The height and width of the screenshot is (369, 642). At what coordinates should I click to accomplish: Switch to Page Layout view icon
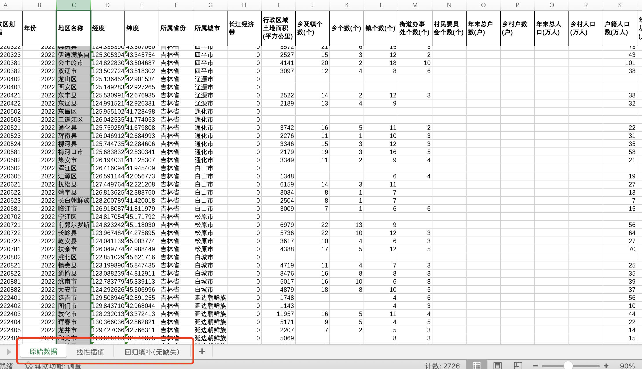(497, 366)
